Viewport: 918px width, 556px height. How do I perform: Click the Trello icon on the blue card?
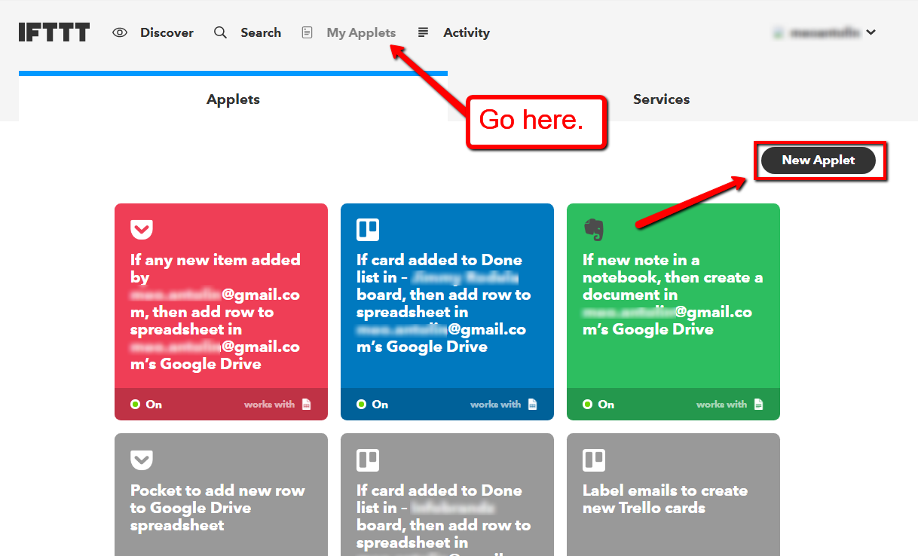point(368,229)
